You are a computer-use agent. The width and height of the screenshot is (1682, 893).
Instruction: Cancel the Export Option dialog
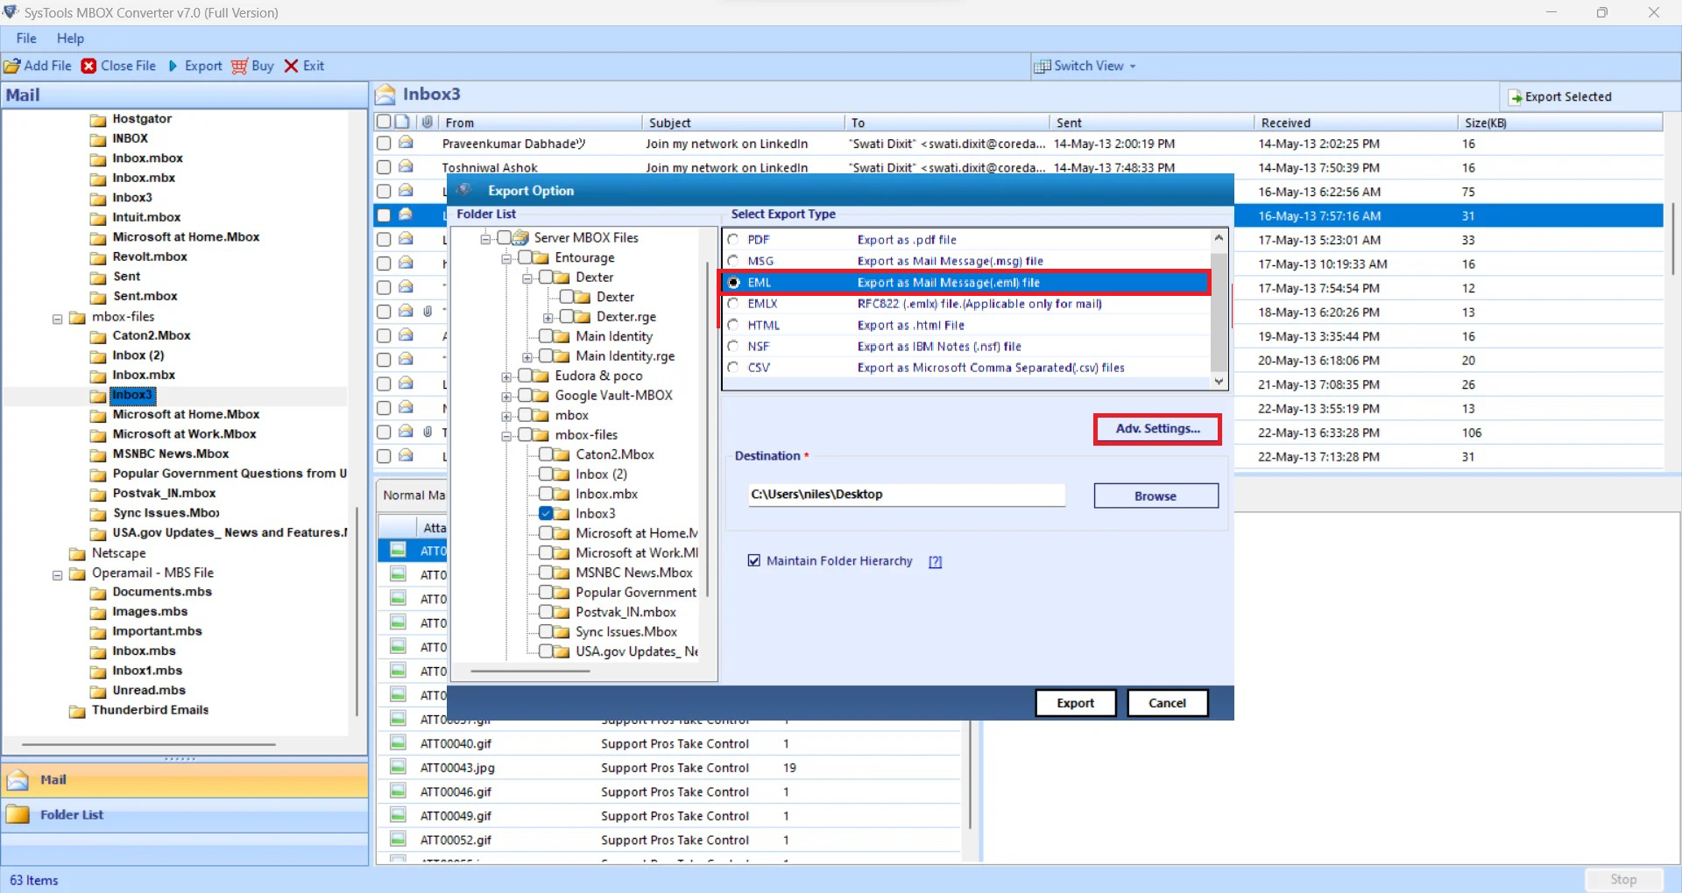1167,702
